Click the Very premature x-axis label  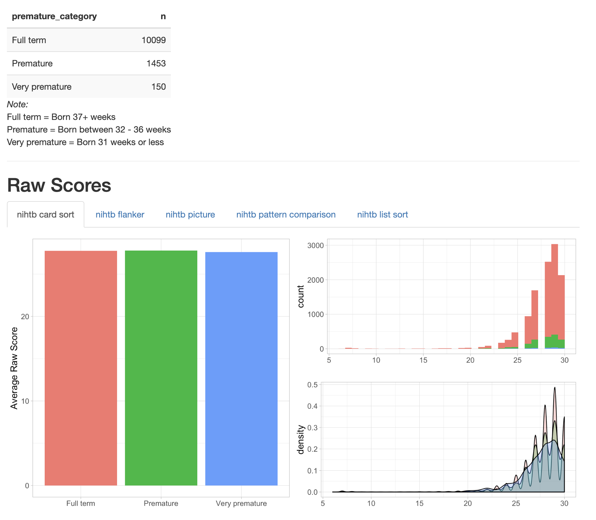pyautogui.click(x=241, y=503)
